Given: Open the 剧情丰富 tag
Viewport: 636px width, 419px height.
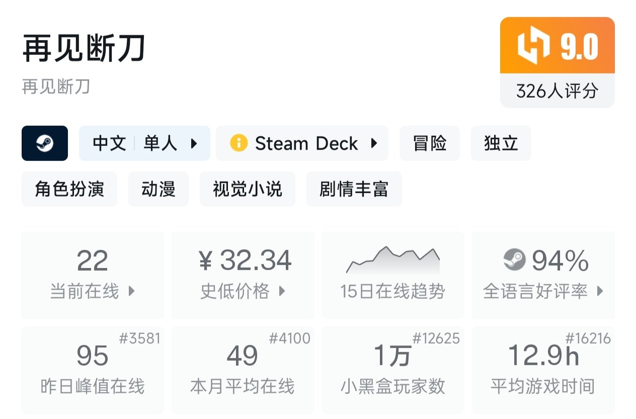Looking at the screenshot, I should [354, 189].
